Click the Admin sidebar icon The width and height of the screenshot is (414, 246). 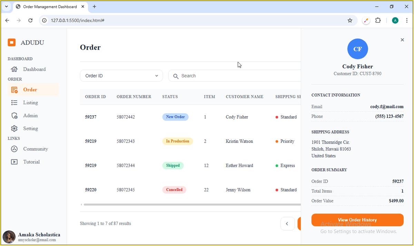click(14, 115)
